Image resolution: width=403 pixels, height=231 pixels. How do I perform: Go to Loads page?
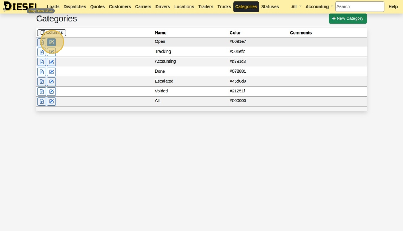coord(53,7)
